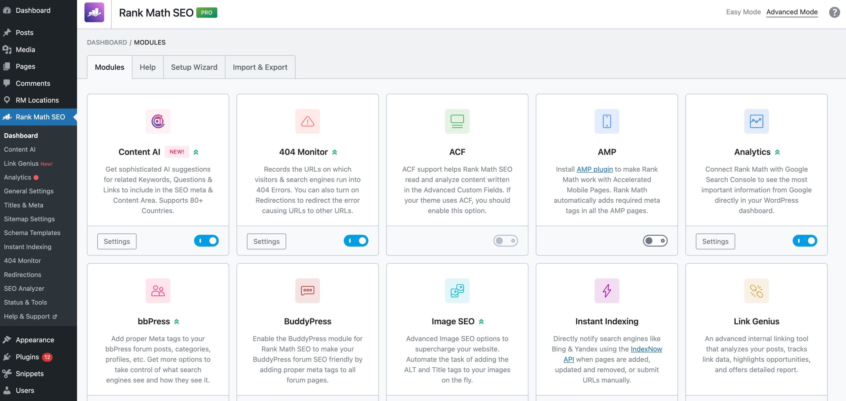Click the double chevron next to Image SEO

point(481,322)
